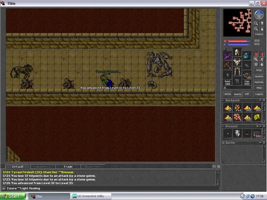Toggle the Battle list button

point(237,94)
